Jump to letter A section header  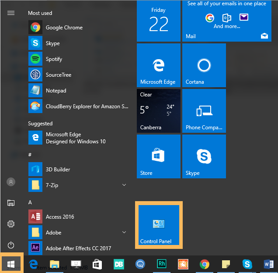[x=30, y=202]
